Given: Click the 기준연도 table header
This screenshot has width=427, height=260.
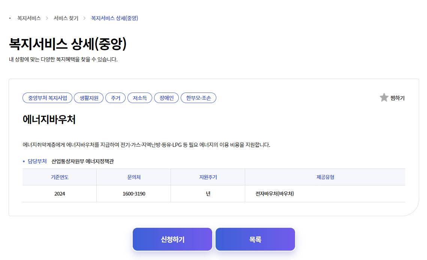Looking at the screenshot, I should point(59,176).
